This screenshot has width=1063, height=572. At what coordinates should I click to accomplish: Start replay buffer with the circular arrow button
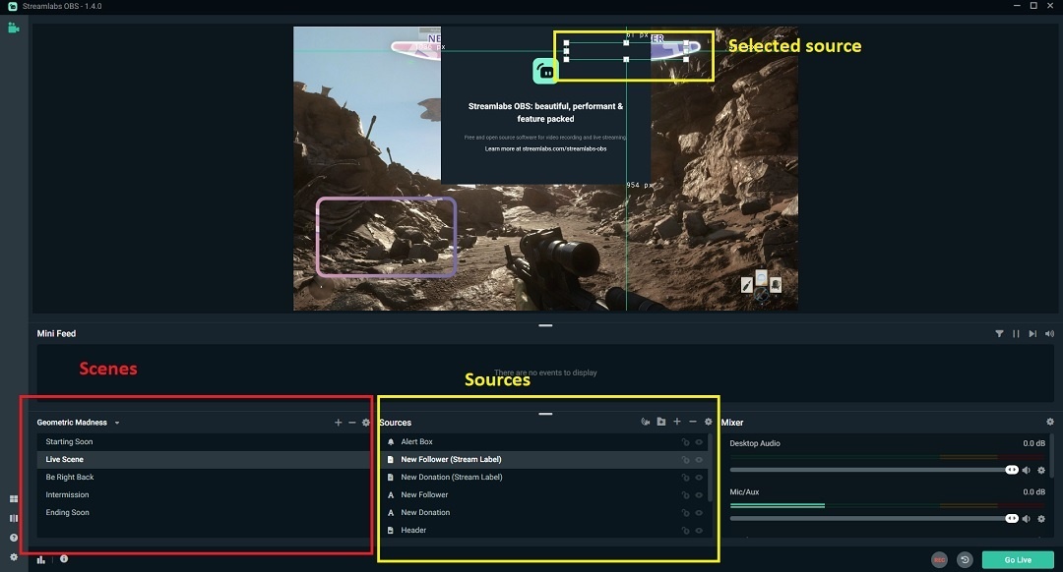point(965,560)
